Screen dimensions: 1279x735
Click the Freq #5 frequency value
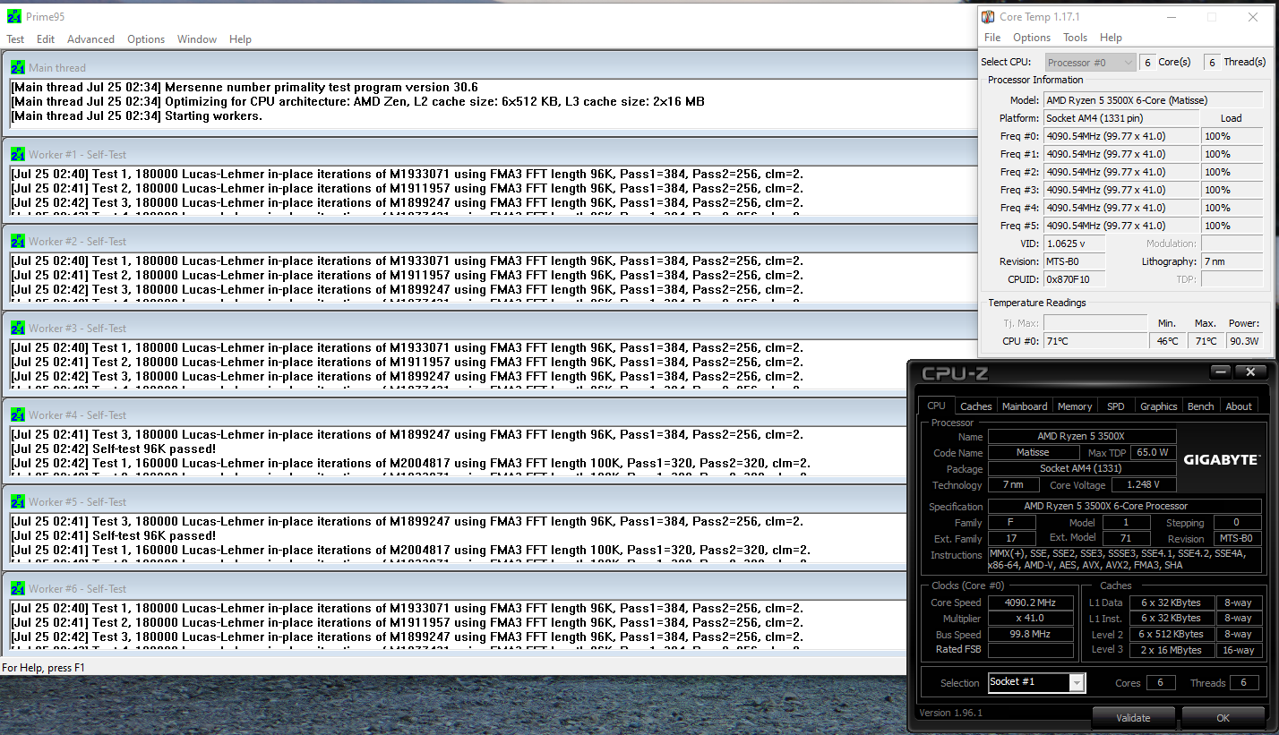click(1121, 226)
